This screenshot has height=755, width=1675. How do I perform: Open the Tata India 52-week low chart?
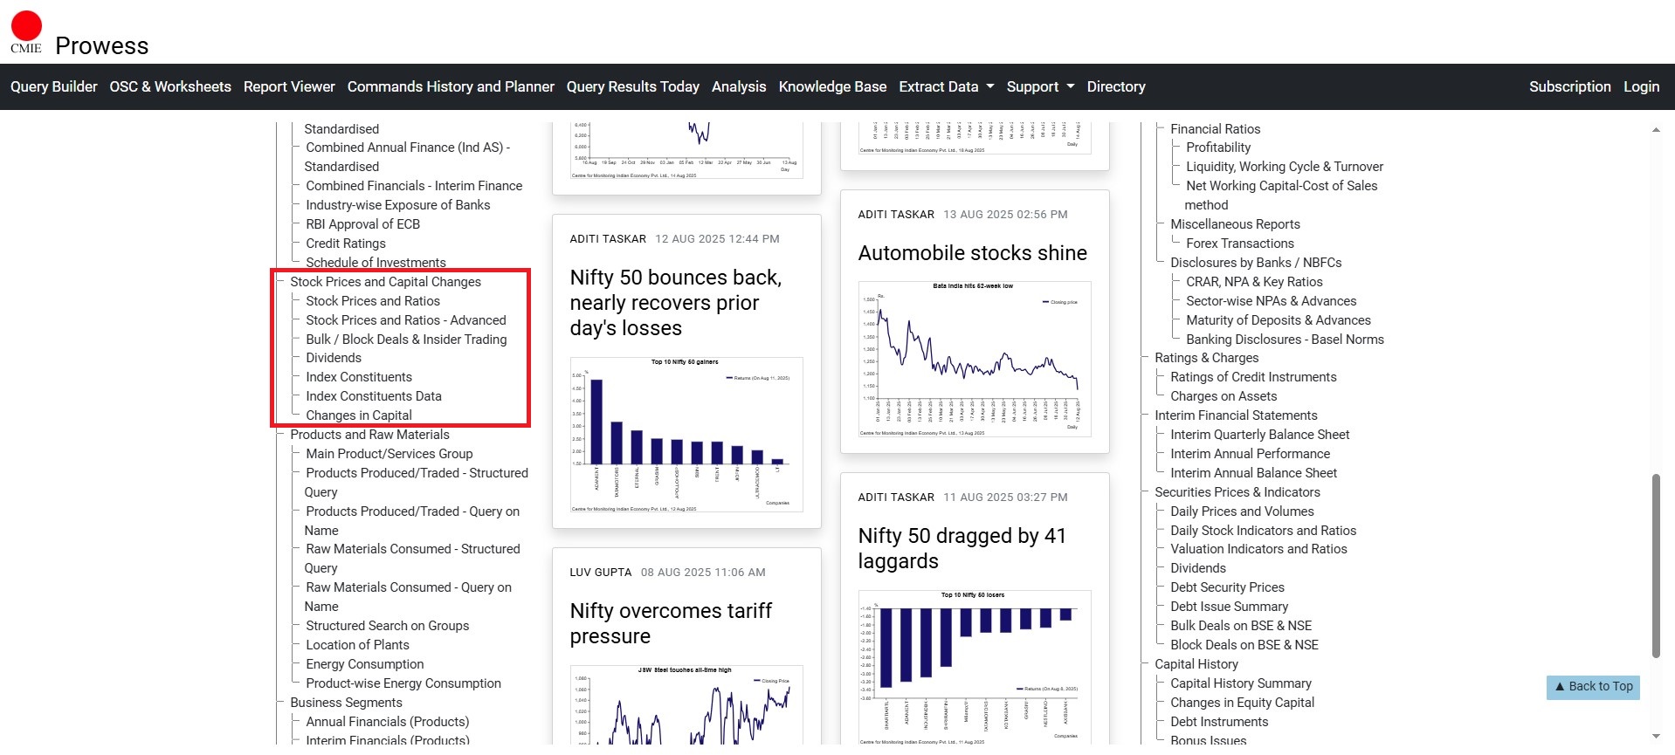click(974, 358)
